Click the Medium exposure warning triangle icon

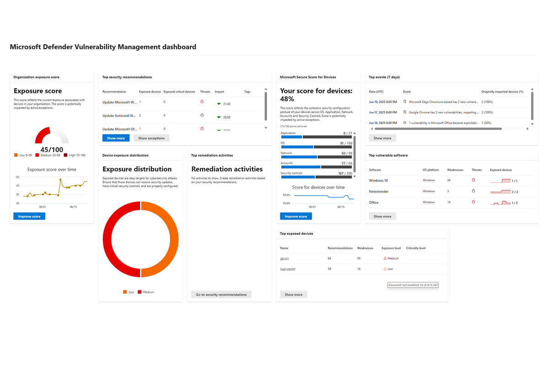click(385, 258)
